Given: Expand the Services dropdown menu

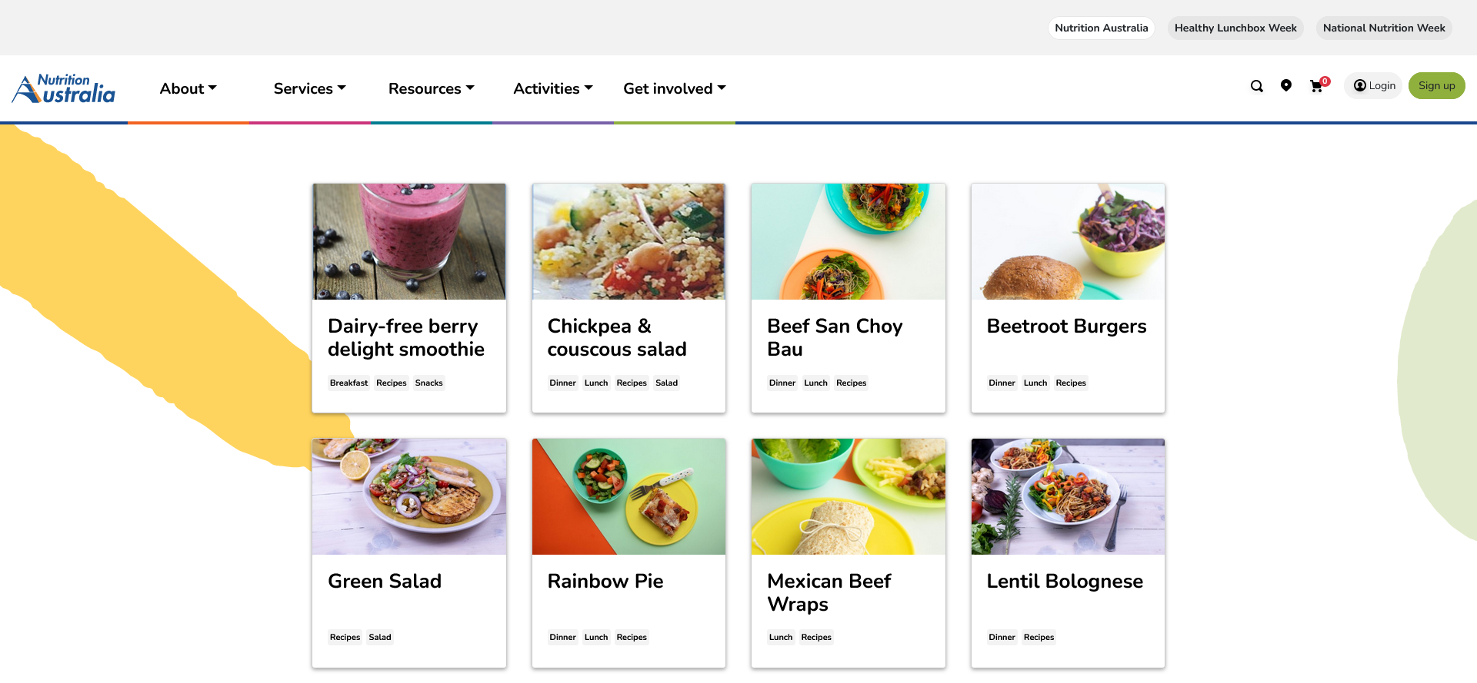Looking at the screenshot, I should 309,88.
